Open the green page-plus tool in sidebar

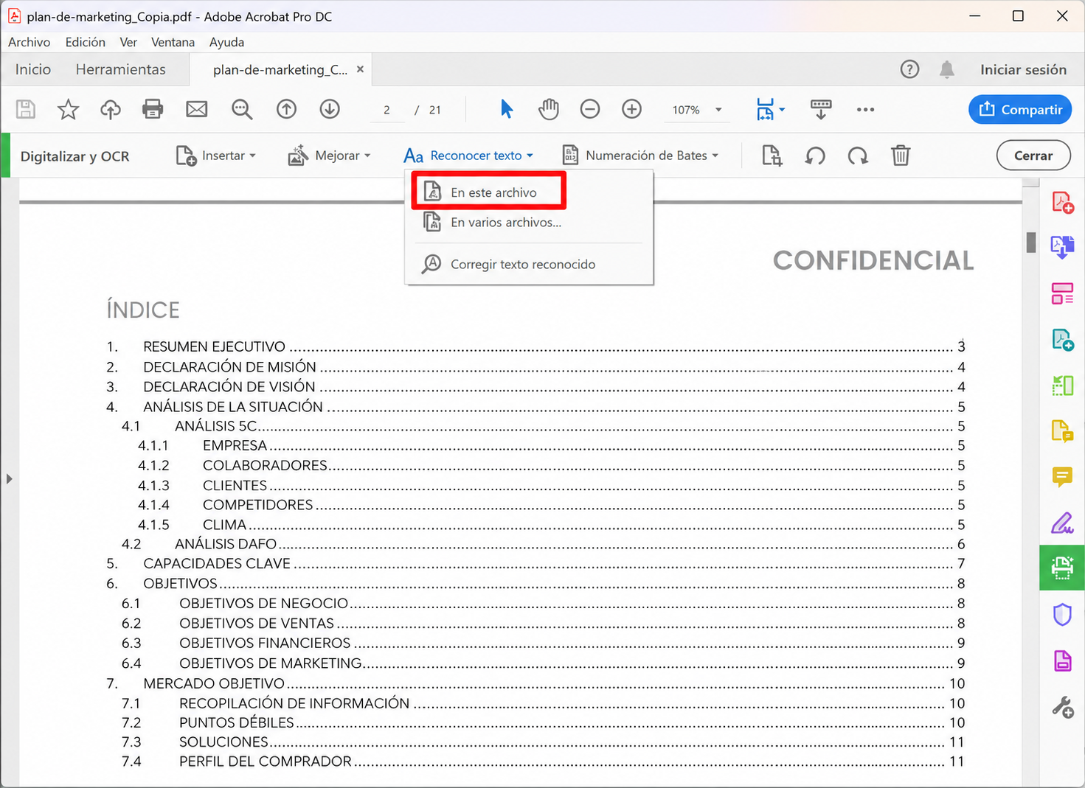(1062, 340)
